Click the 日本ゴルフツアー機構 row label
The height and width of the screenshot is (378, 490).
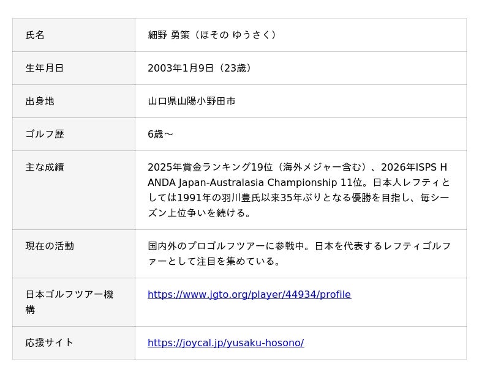pyautogui.click(x=69, y=295)
